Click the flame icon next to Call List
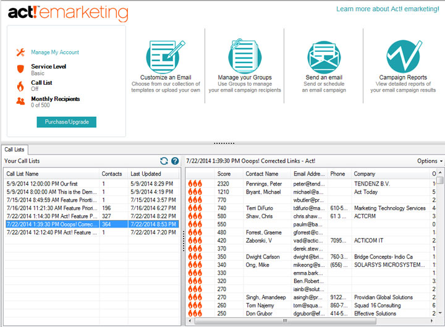The height and width of the screenshot is (327, 445). tap(20, 86)
